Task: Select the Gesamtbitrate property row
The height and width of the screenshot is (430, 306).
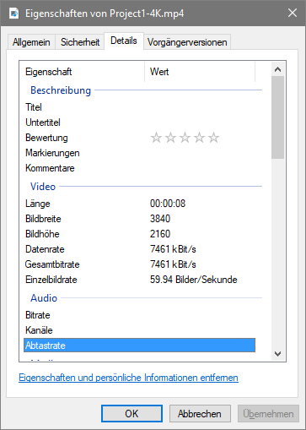Action: (139, 264)
